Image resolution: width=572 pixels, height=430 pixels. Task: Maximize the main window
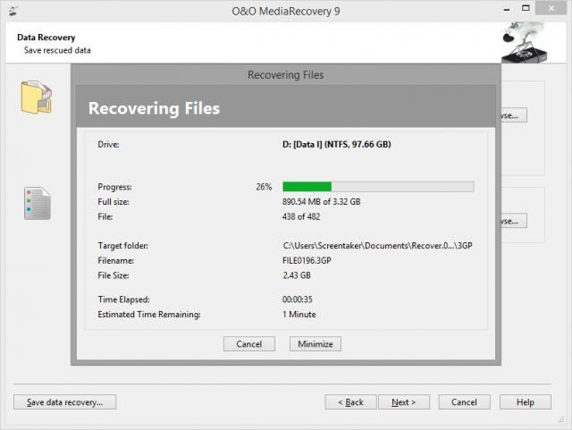tap(526, 8)
